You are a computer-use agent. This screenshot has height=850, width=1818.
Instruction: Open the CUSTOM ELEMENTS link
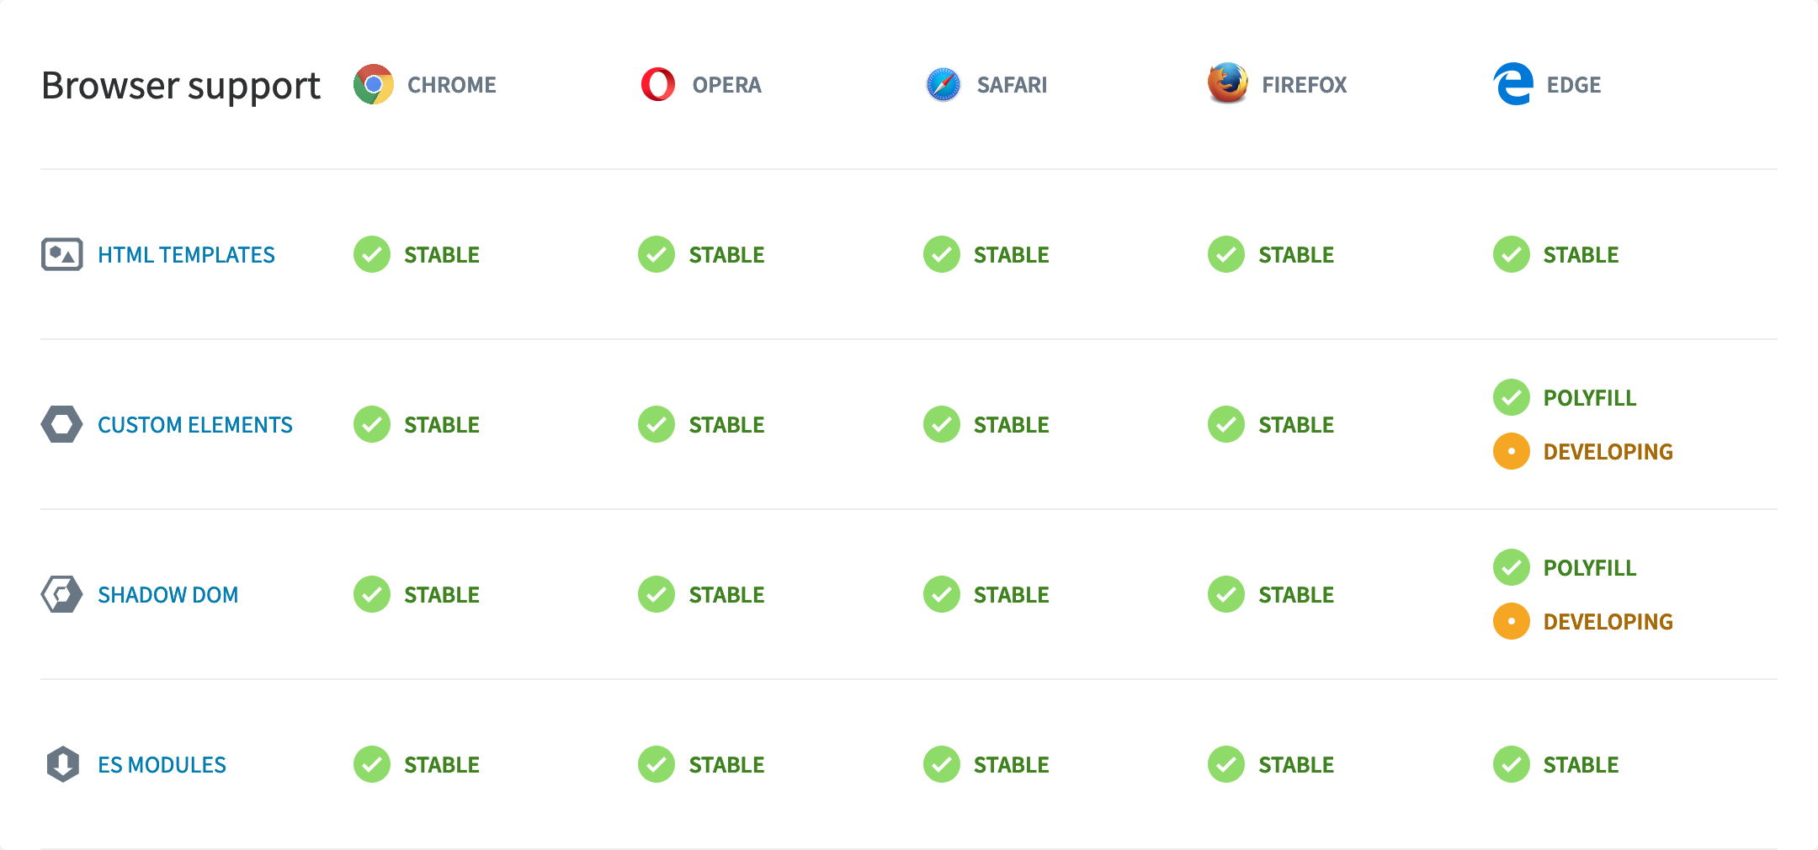(195, 425)
